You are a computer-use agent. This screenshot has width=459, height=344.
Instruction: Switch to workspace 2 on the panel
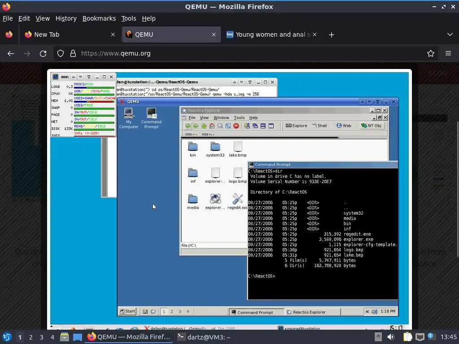(31, 337)
